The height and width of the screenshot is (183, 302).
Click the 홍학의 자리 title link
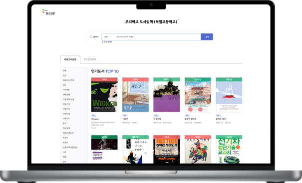(x=221, y=119)
